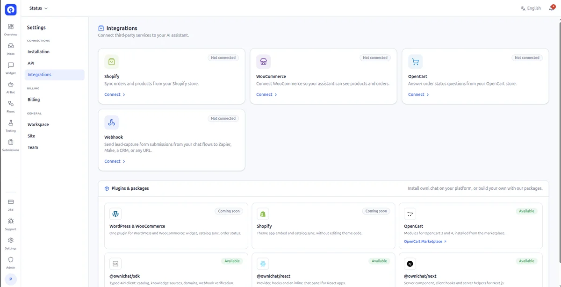Image resolution: width=561 pixels, height=287 pixels.
Task: Click Not connected badge on WooCommerce card
Action: (375, 58)
